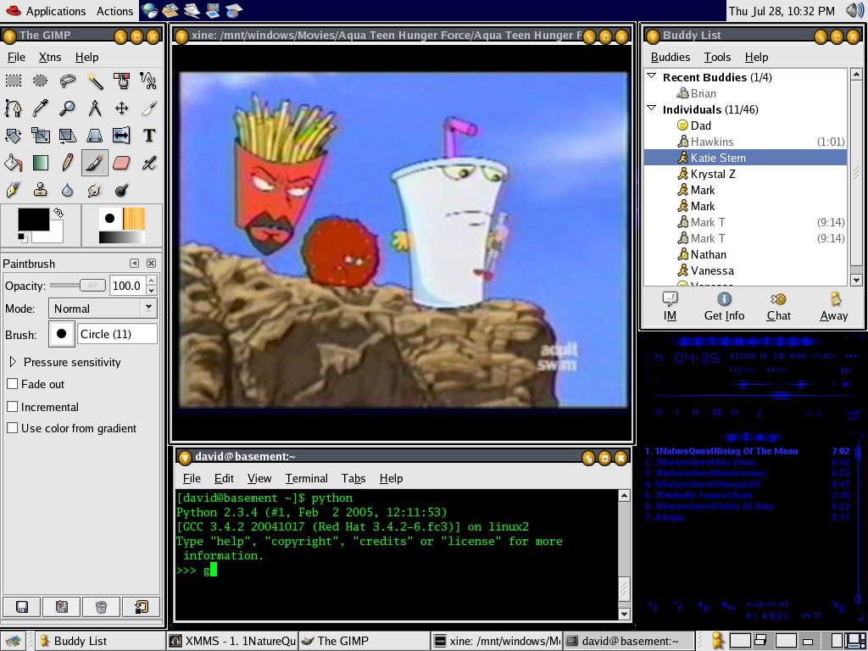
Task: Open the Actions menu in top panel
Action: pos(114,11)
